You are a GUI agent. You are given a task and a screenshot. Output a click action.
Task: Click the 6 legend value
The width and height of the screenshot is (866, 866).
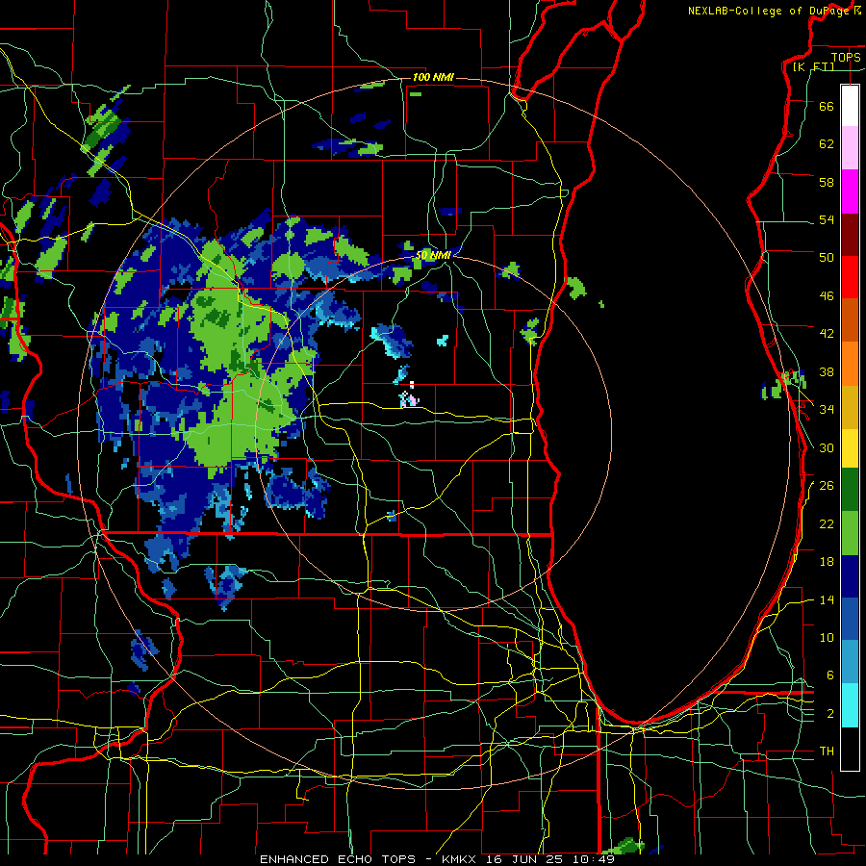coord(829,675)
